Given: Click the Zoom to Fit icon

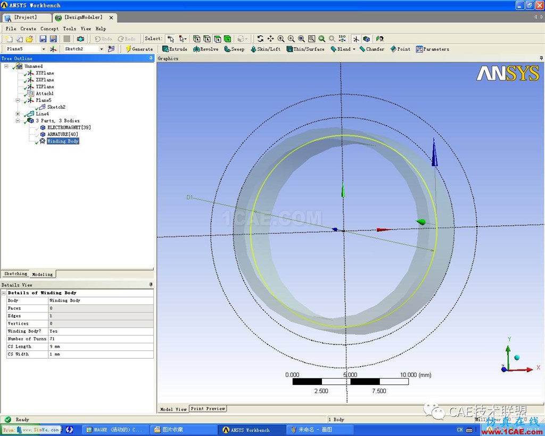Looking at the screenshot, I should coord(301,39).
